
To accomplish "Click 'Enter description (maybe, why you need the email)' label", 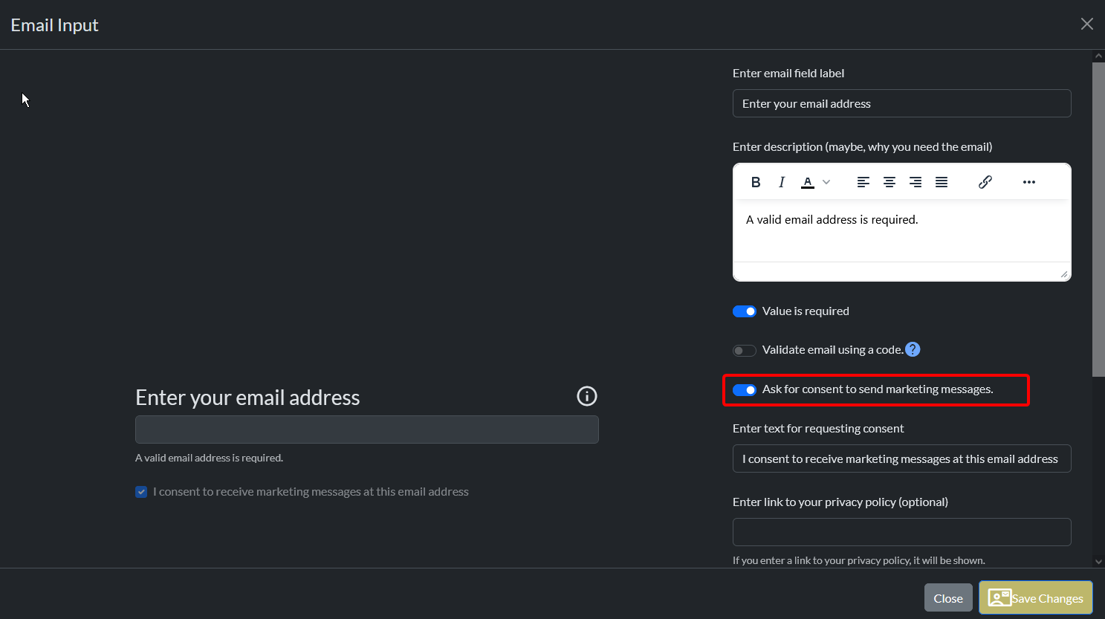I will (863, 146).
